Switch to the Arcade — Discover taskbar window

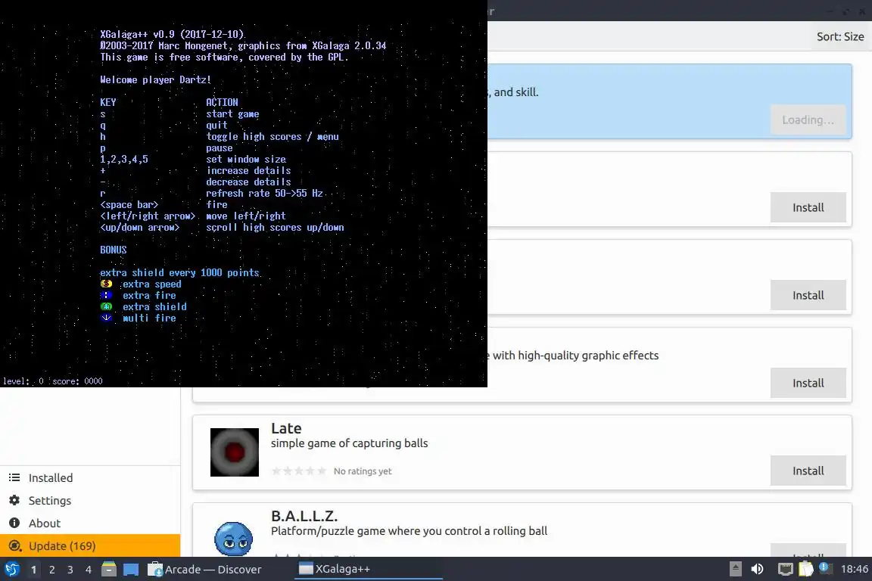204,570
